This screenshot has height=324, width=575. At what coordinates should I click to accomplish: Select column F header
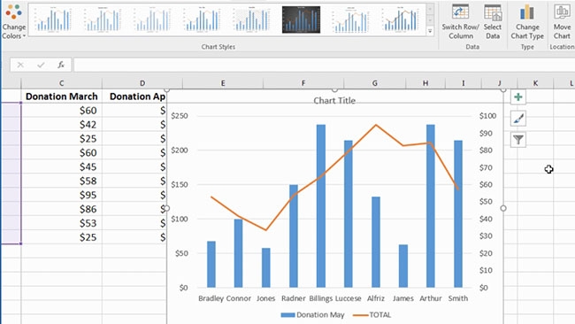point(303,83)
